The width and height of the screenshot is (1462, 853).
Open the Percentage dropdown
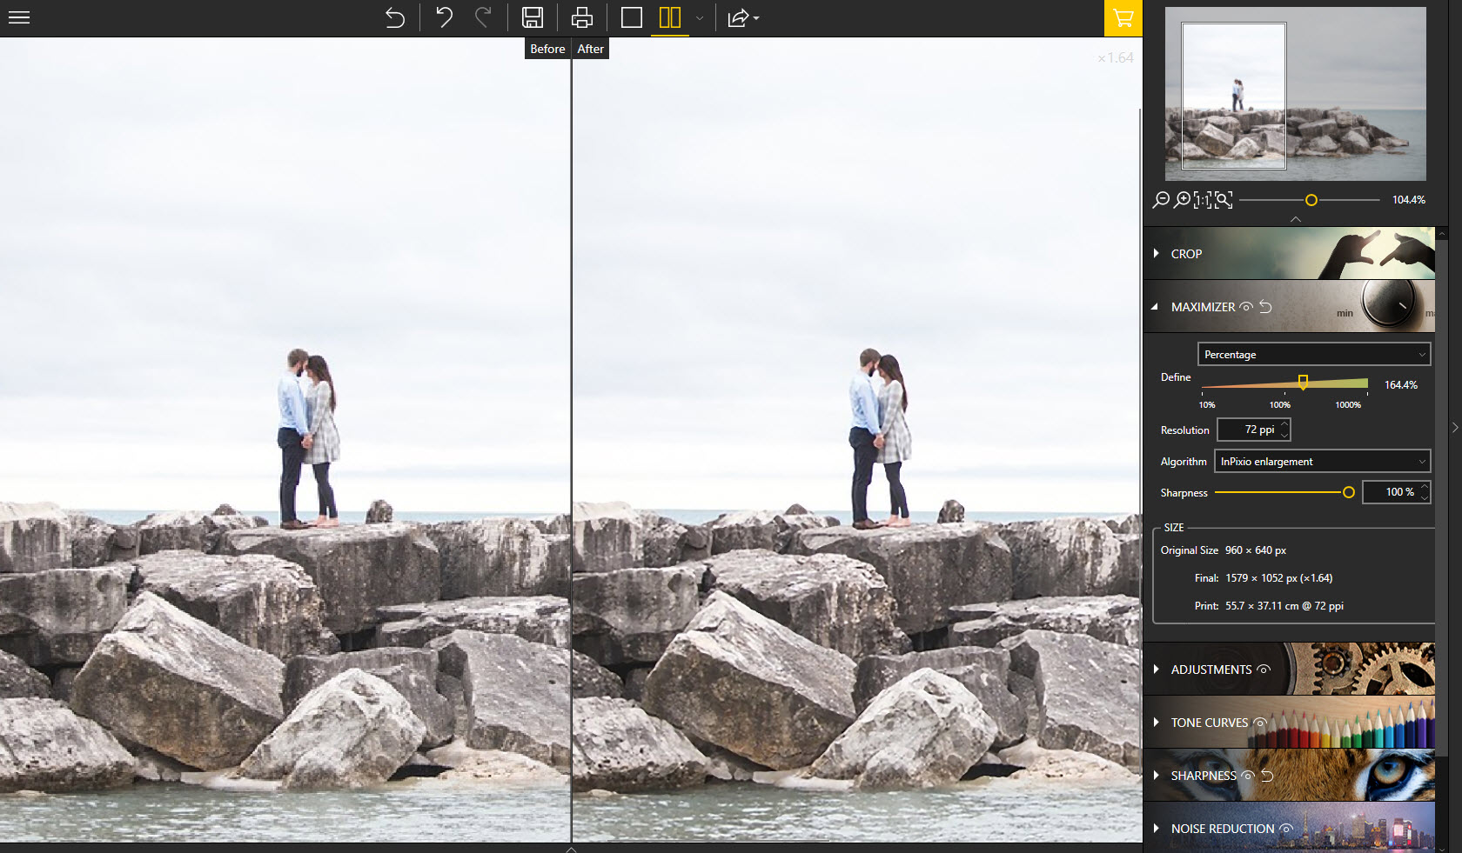(x=1314, y=355)
